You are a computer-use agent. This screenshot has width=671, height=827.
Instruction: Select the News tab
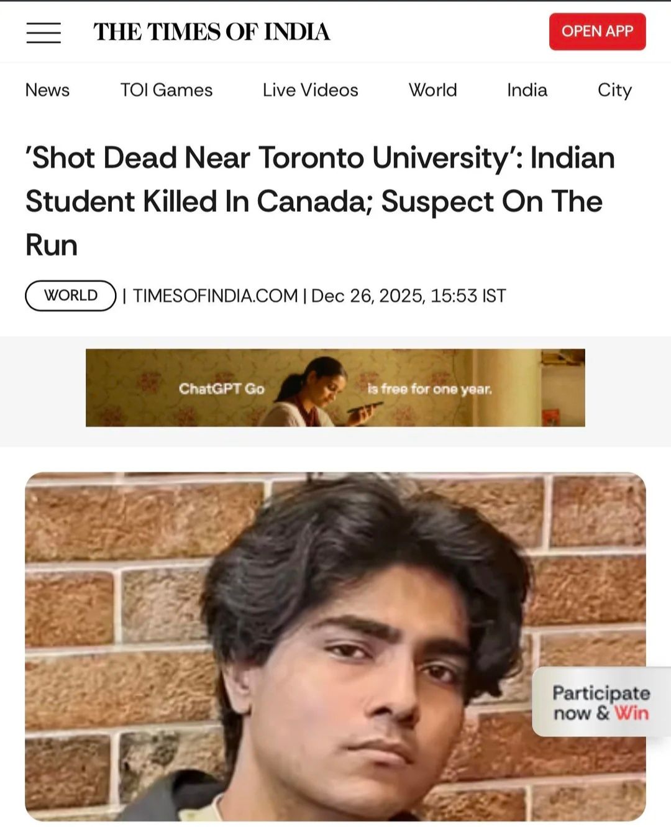point(47,90)
